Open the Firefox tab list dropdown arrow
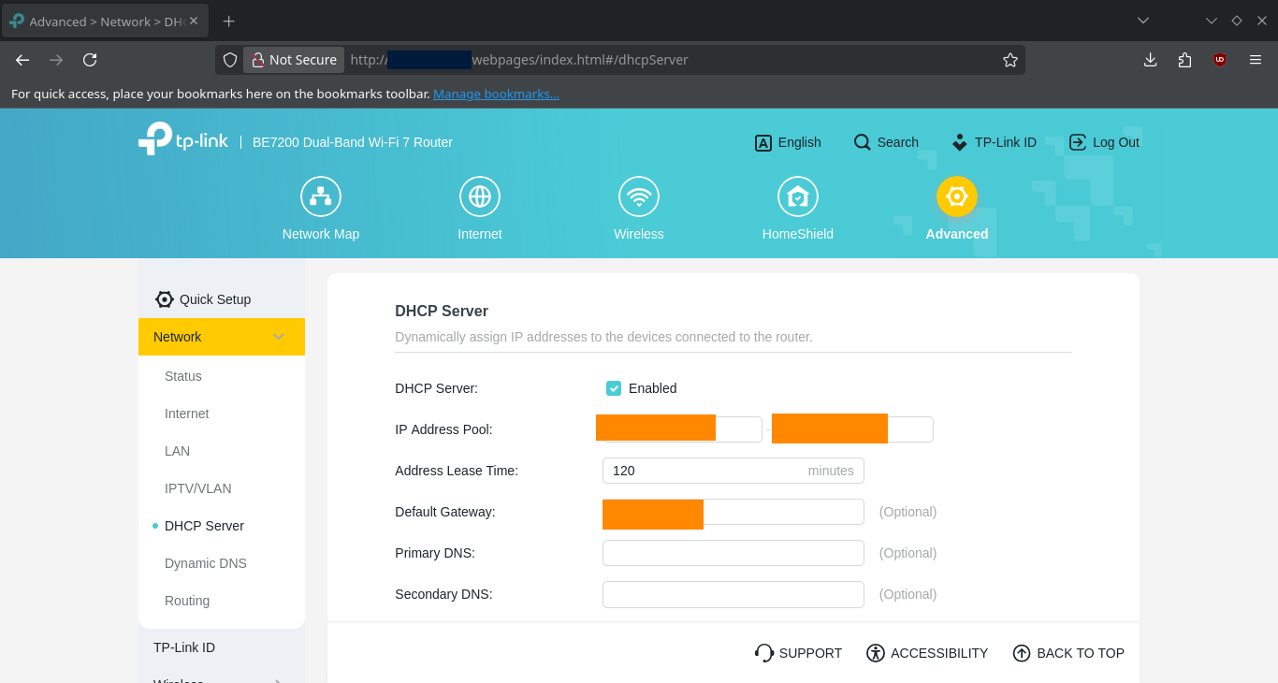Image resolution: width=1278 pixels, height=683 pixels. tap(1143, 21)
